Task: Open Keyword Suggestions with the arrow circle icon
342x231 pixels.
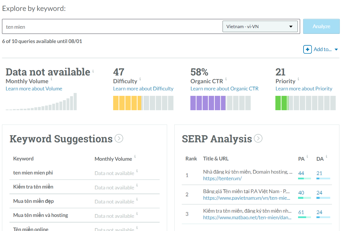Action: click(119, 139)
